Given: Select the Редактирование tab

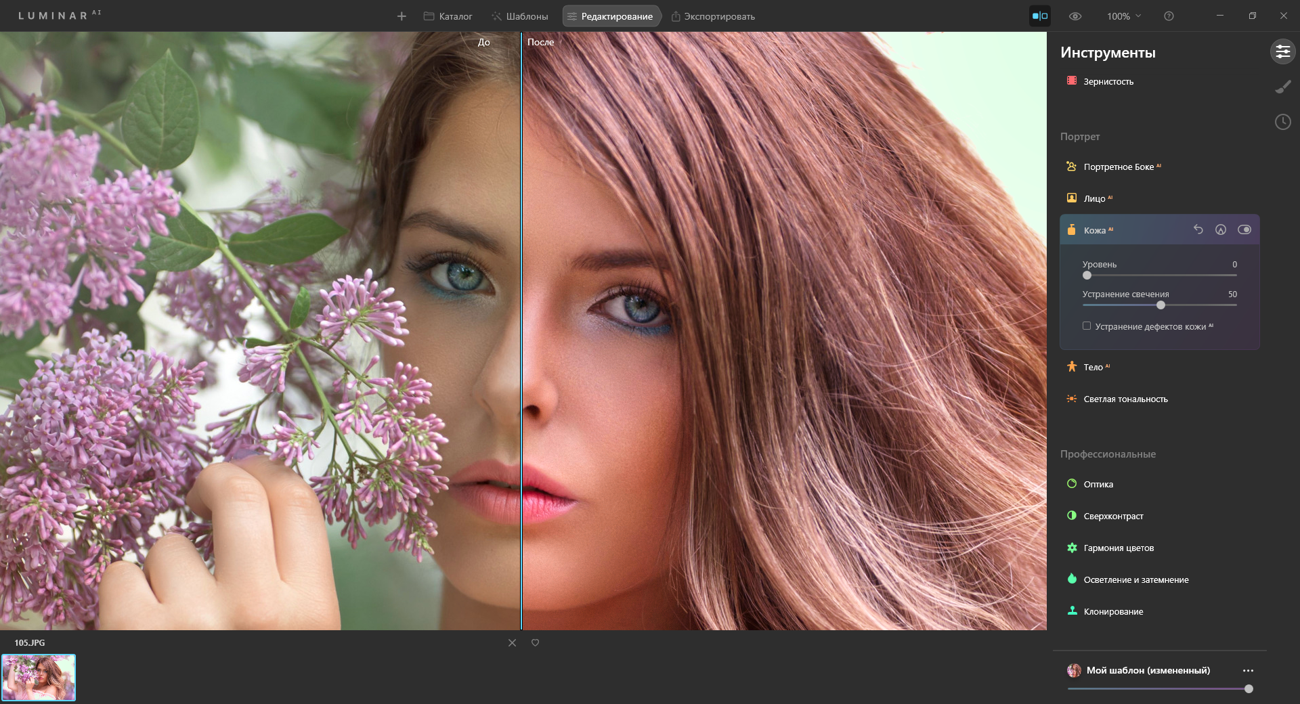Looking at the screenshot, I should (611, 16).
